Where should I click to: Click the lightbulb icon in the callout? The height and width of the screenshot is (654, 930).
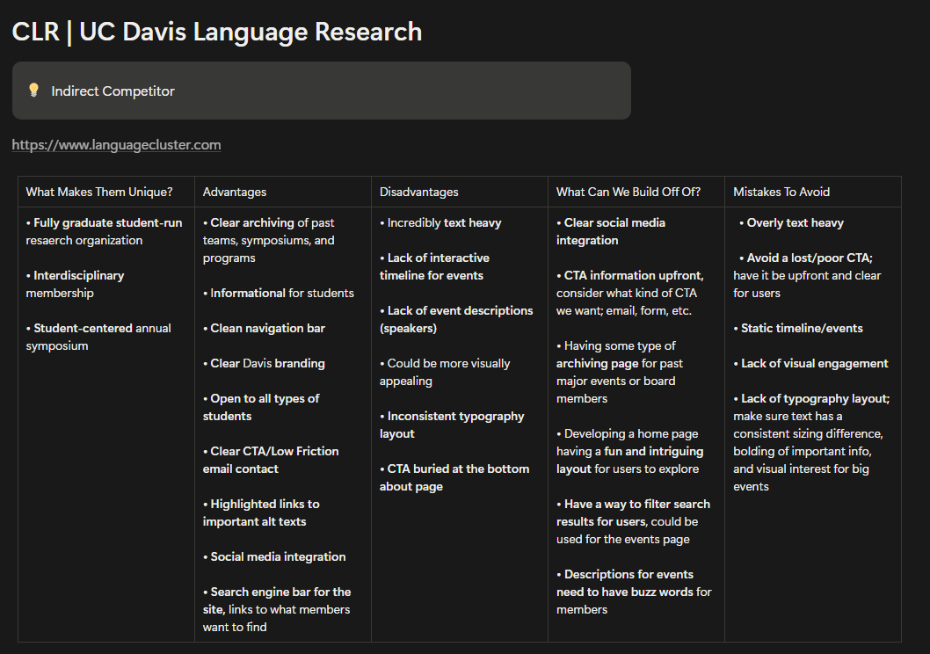point(33,91)
